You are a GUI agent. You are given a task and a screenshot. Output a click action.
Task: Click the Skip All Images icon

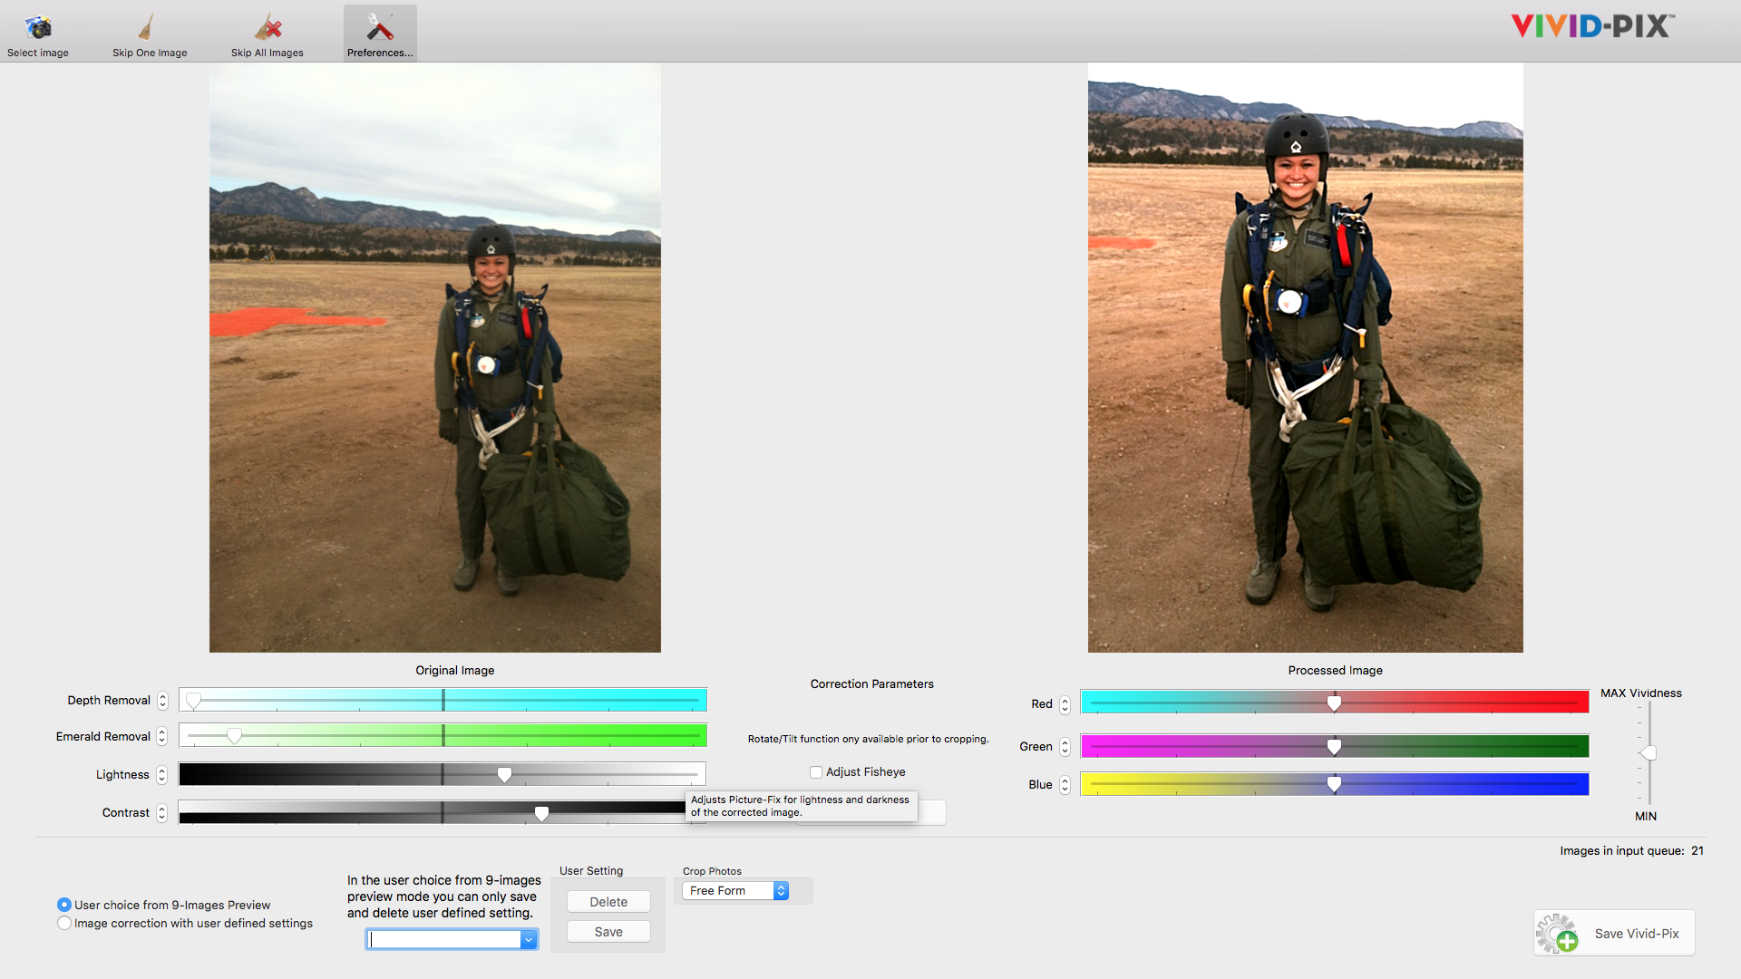267,27
